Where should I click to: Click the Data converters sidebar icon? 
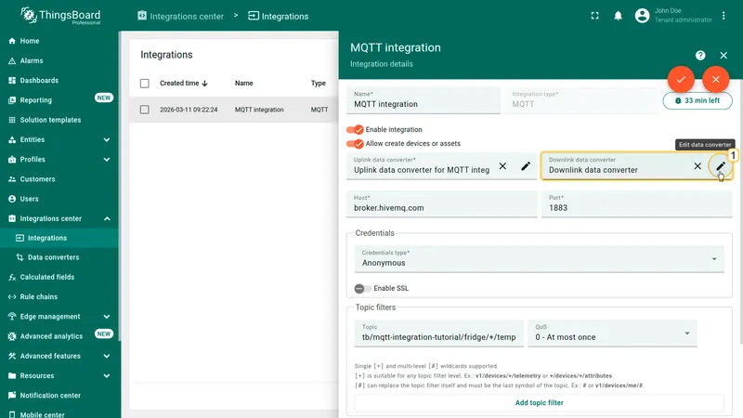pos(20,257)
